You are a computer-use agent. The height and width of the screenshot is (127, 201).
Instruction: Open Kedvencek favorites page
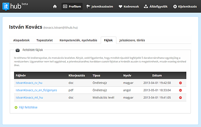pyautogui.click(x=129, y=6)
